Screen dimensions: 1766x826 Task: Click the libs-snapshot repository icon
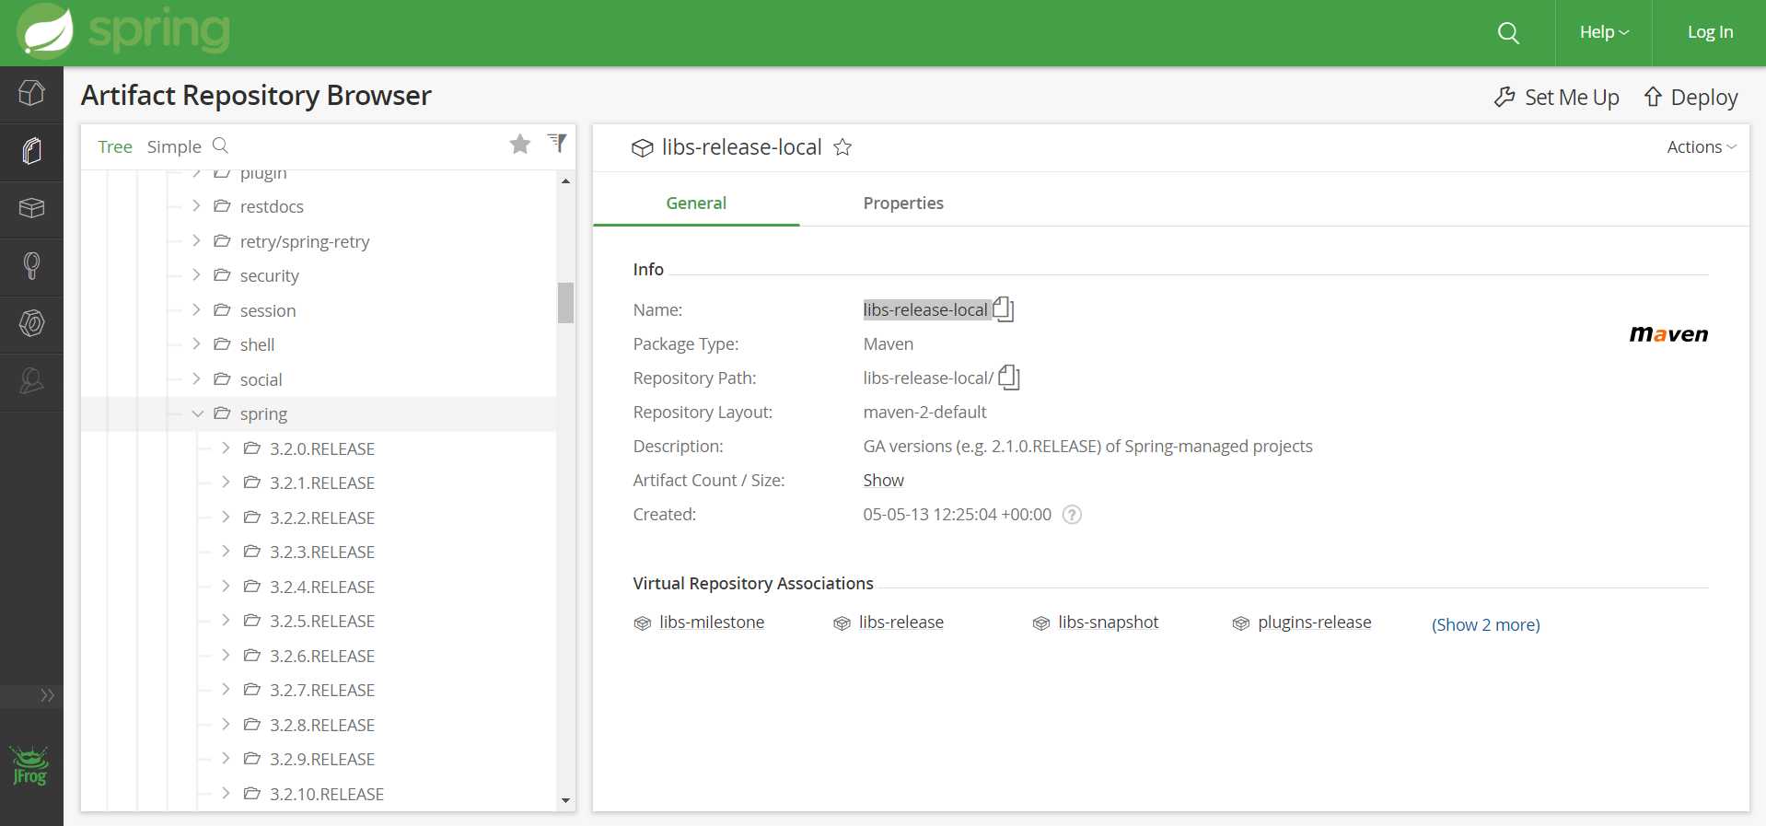click(x=1041, y=623)
